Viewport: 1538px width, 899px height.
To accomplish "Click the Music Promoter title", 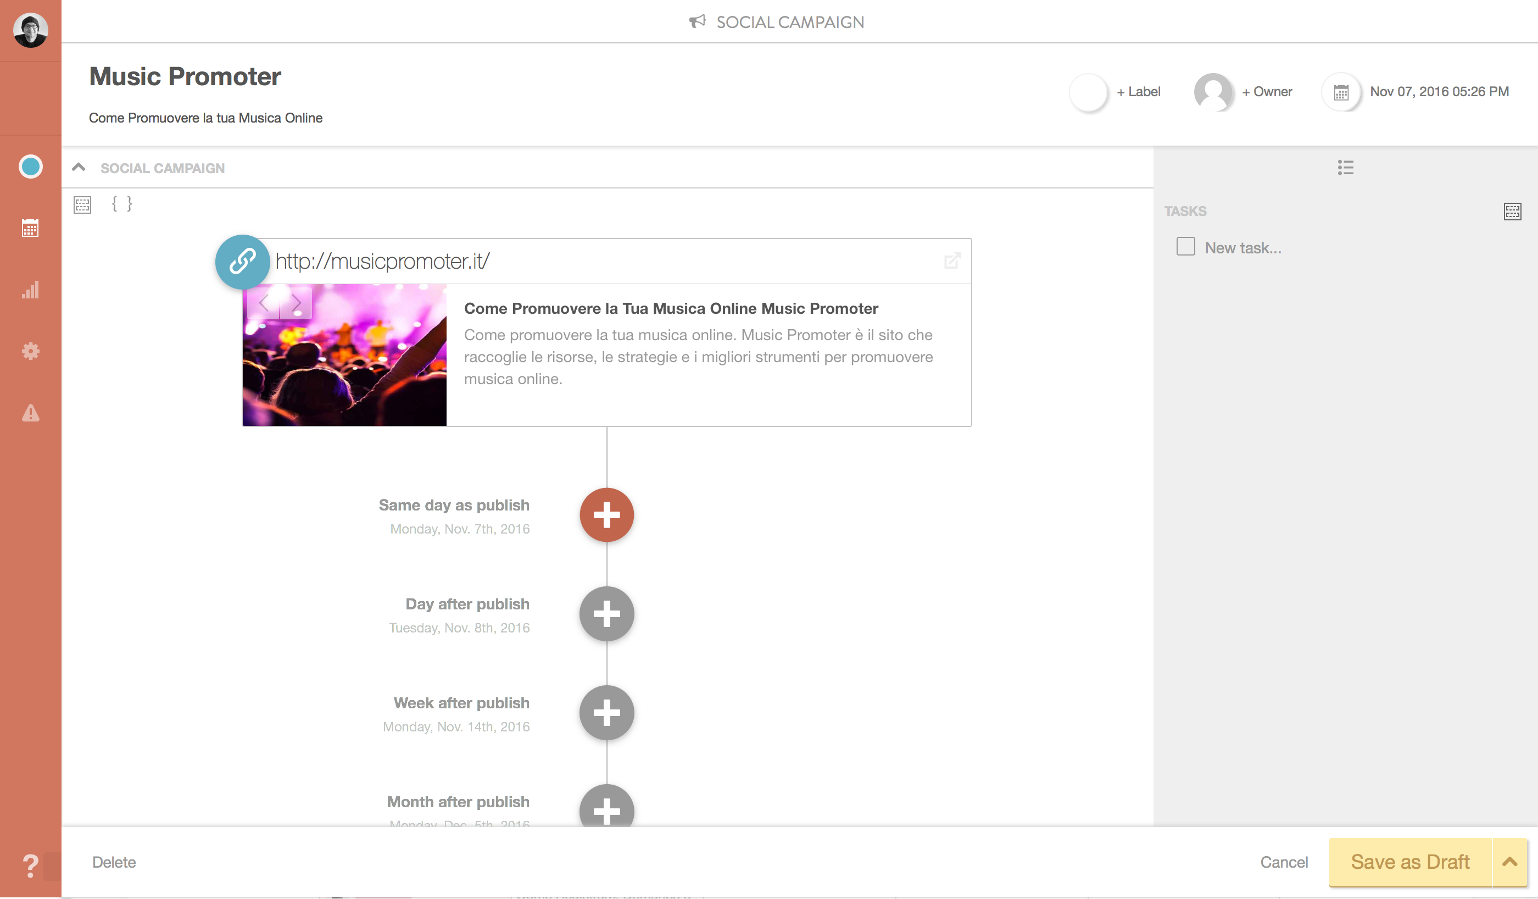I will tap(185, 76).
